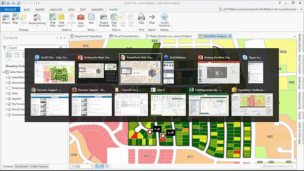Export the Map
The height and width of the screenshot is (171, 304).
pyautogui.click(x=152, y=19)
